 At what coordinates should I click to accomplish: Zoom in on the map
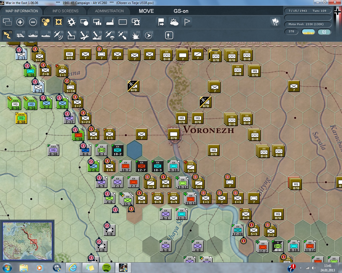click(x=20, y=22)
